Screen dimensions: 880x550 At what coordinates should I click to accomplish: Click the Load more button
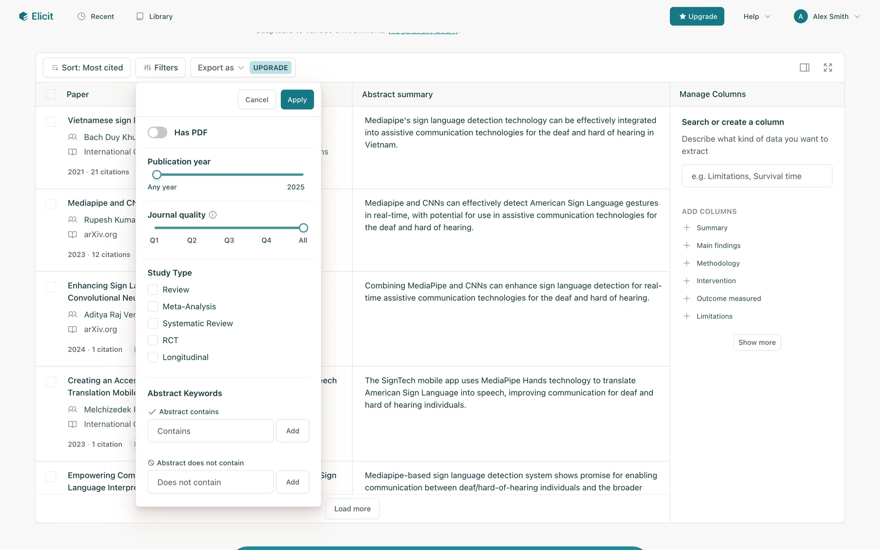352,509
